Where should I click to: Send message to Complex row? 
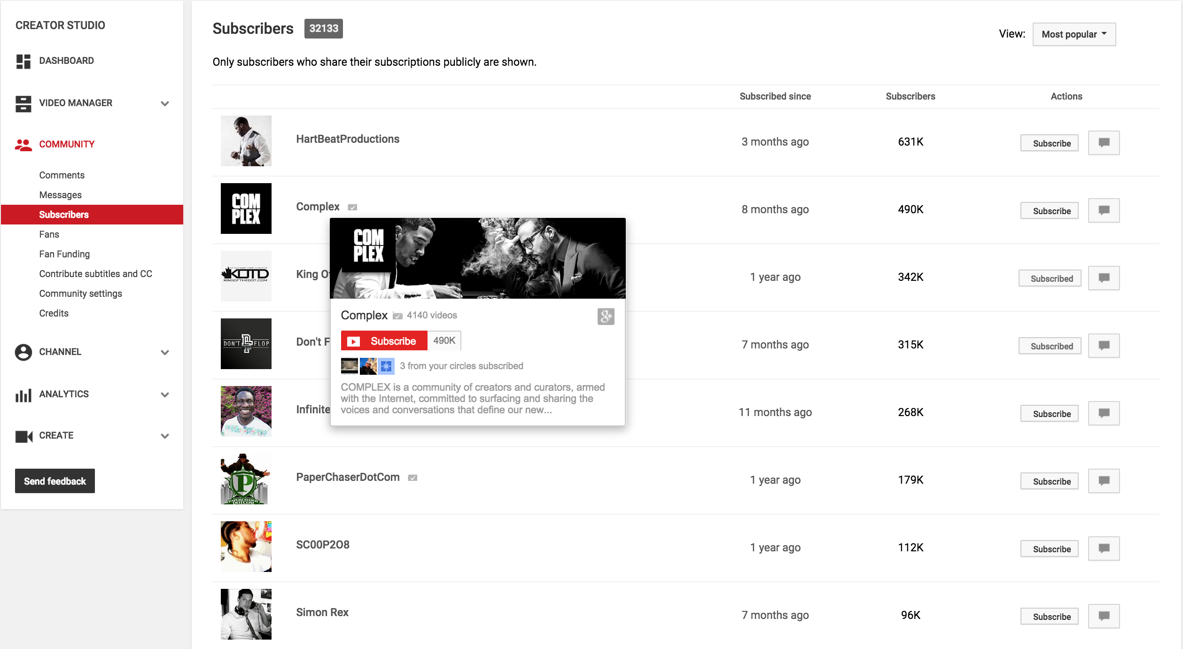tap(1104, 210)
